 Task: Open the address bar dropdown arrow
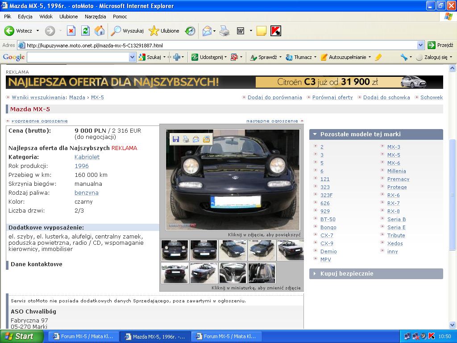pyautogui.click(x=420, y=45)
